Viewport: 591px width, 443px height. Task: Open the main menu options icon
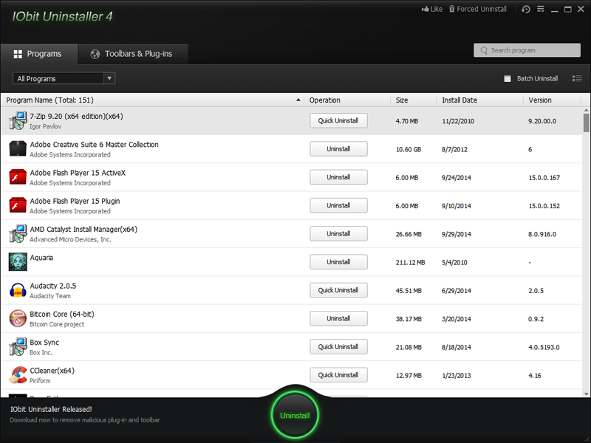coord(542,9)
